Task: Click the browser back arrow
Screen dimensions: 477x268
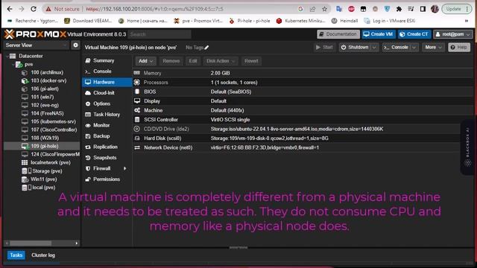Action: pos(10,9)
